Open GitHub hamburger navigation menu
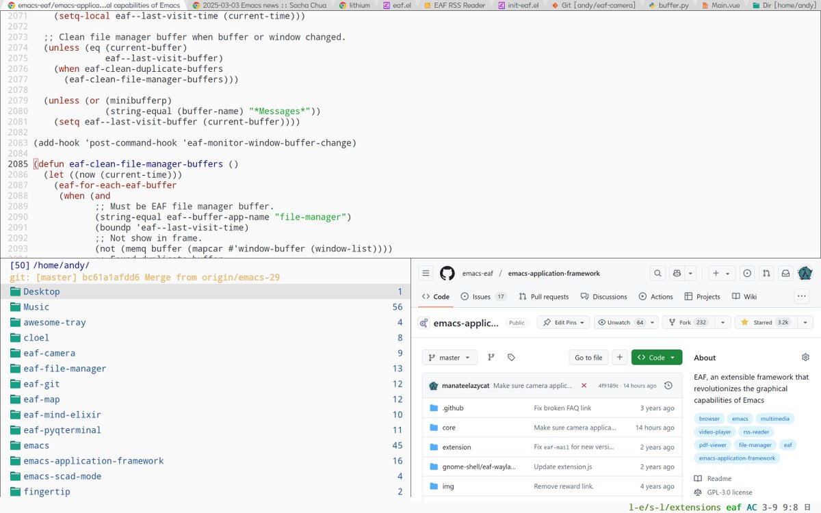Image resolution: width=821 pixels, height=513 pixels. 426,274
